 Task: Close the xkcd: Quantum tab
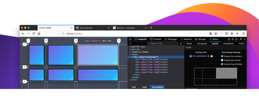[x=109, y=28]
